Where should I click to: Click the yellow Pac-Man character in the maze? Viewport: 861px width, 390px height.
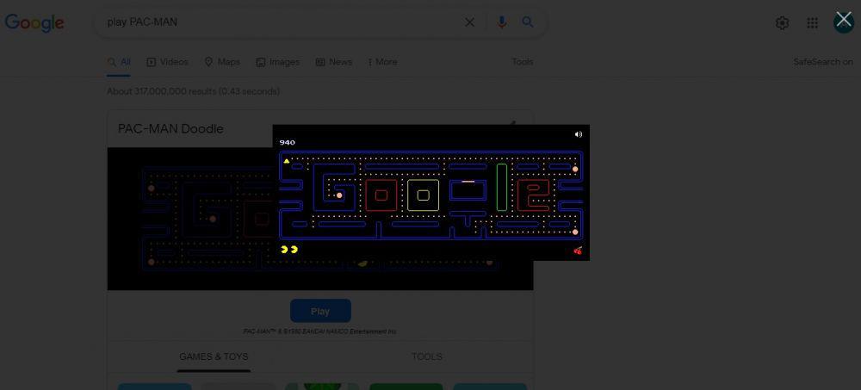[x=287, y=161]
